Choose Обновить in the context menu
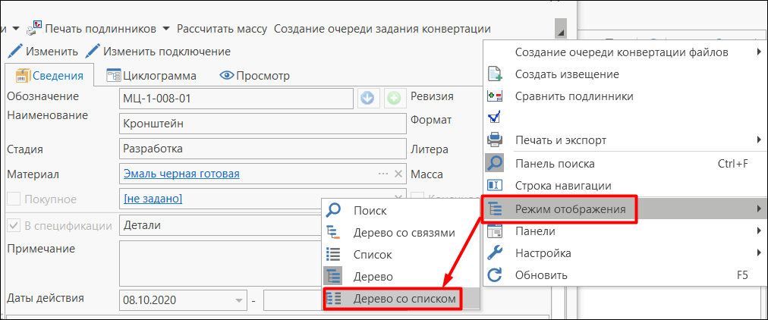The width and height of the screenshot is (768, 320). click(625, 275)
